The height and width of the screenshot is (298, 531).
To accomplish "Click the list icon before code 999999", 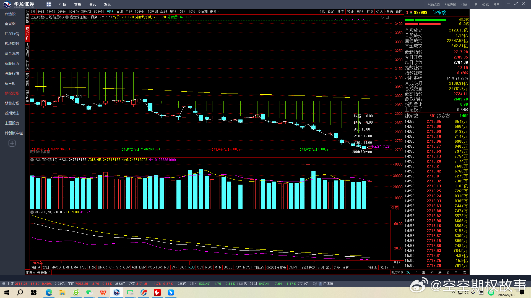I will [411, 13].
